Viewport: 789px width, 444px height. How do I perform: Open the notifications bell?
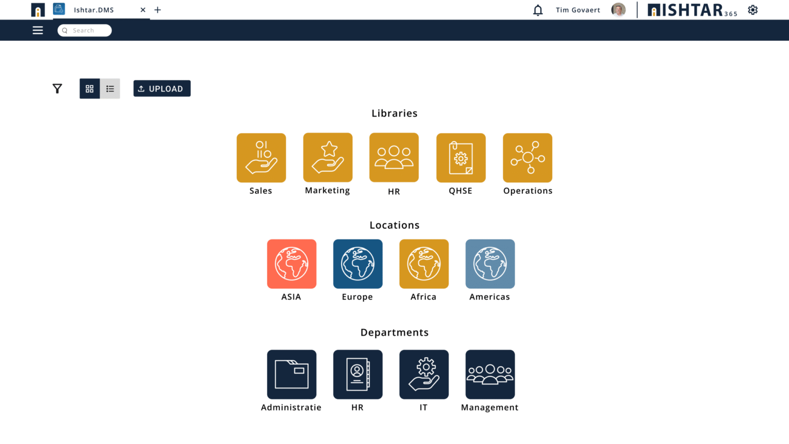537,9
